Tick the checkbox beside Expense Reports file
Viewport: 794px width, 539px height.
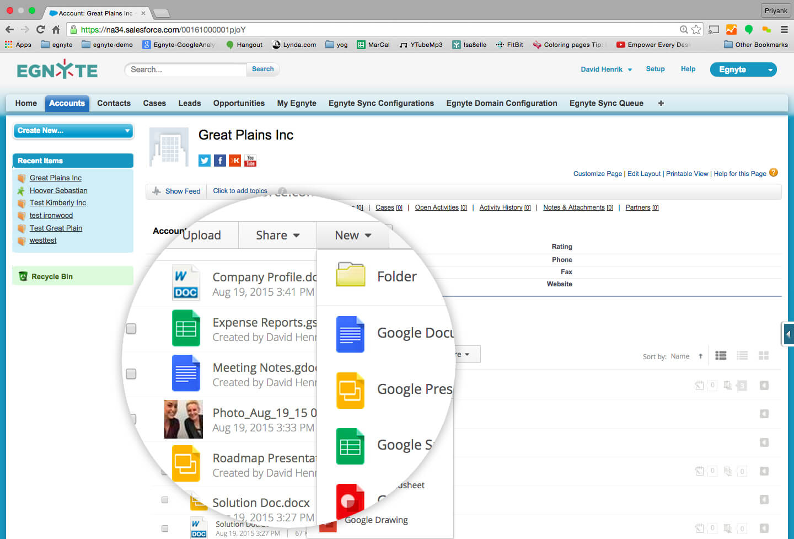click(x=131, y=329)
